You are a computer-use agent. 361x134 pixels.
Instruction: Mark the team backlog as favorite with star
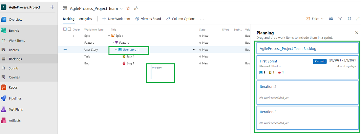coord(128,8)
